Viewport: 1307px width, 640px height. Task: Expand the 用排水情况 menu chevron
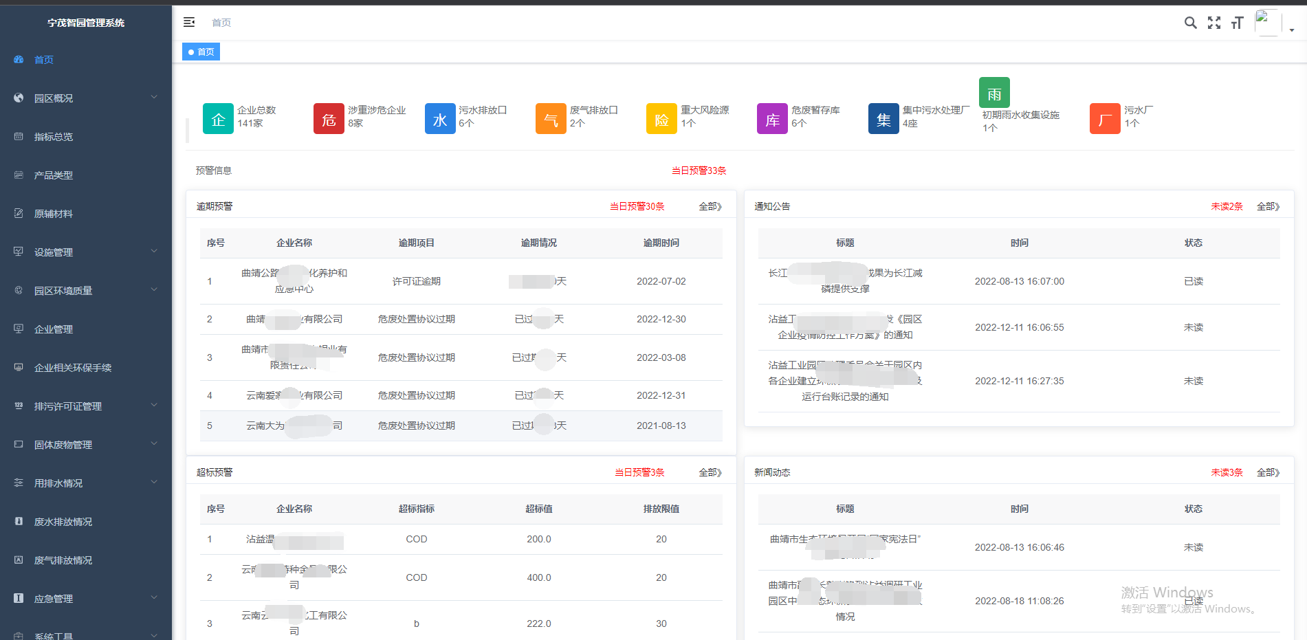[154, 483]
